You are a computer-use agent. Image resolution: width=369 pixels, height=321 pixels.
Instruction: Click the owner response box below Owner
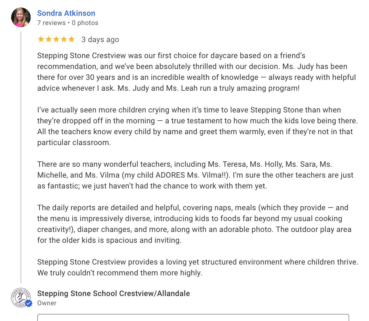point(193,317)
